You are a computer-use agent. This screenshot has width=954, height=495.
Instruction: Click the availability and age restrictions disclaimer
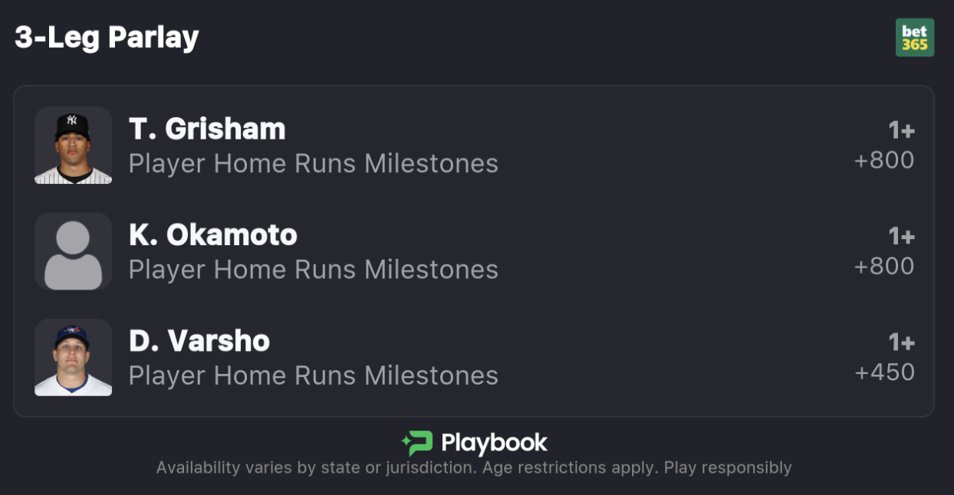click(474, 467)
